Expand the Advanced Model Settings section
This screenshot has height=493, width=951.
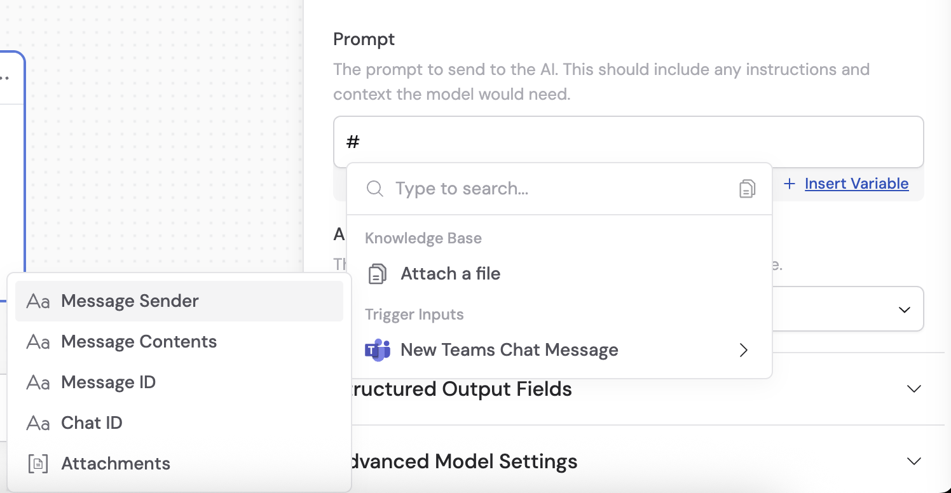click(x=913, y=461)
